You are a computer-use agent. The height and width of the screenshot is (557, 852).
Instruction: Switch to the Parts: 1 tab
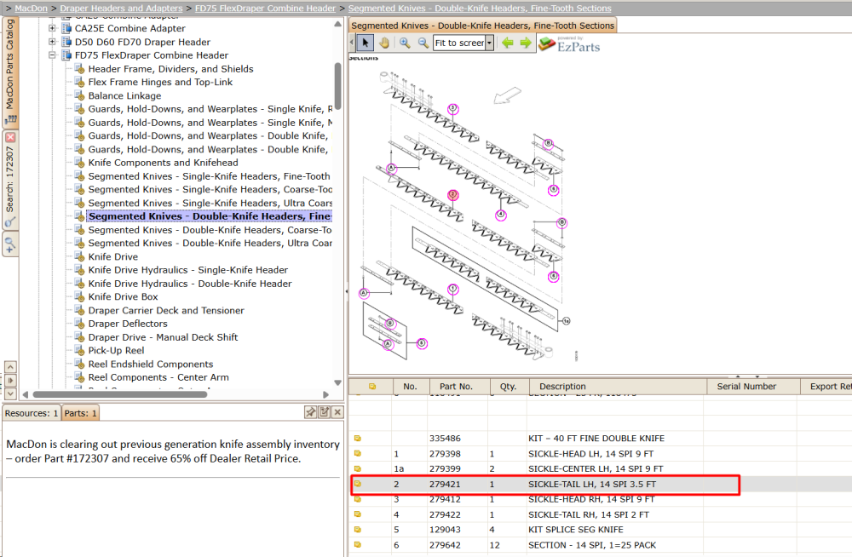point(80,413)
